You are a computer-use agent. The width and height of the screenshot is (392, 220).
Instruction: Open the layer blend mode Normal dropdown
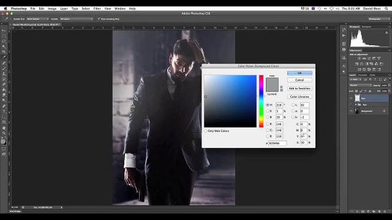pyautogui.click(x=361, y=86)
